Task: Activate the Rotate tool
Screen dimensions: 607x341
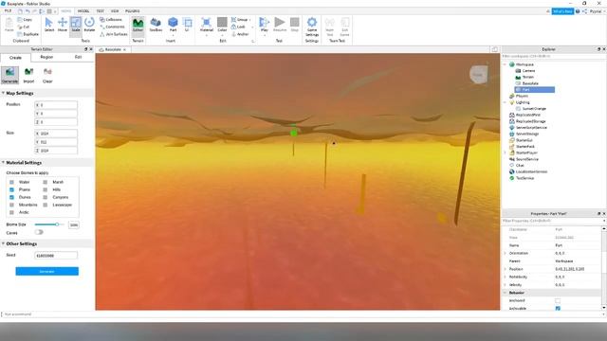Action: pyautogui.click(x=89, y=25)
